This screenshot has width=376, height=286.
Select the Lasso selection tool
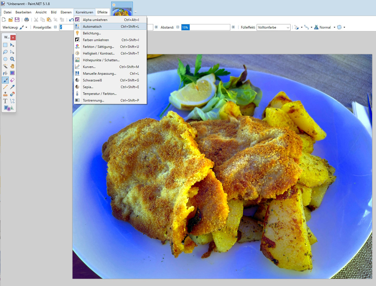[5, 52]
